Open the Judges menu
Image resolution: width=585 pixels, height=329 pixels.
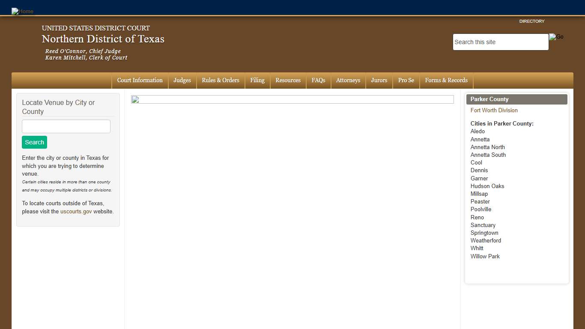(x=182, y=81)
